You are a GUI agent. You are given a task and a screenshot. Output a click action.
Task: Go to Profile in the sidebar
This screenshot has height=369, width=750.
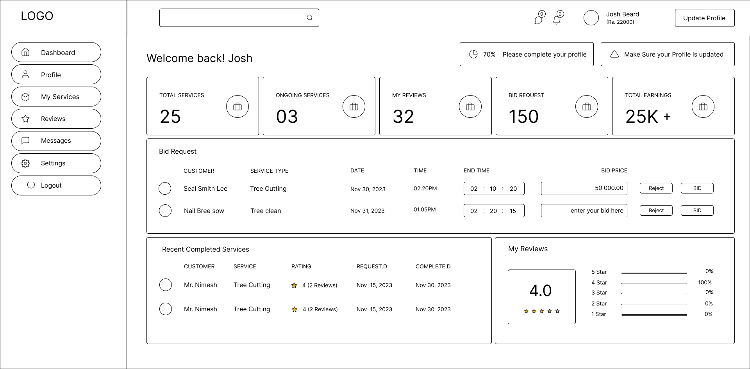[x=56, y=75]
